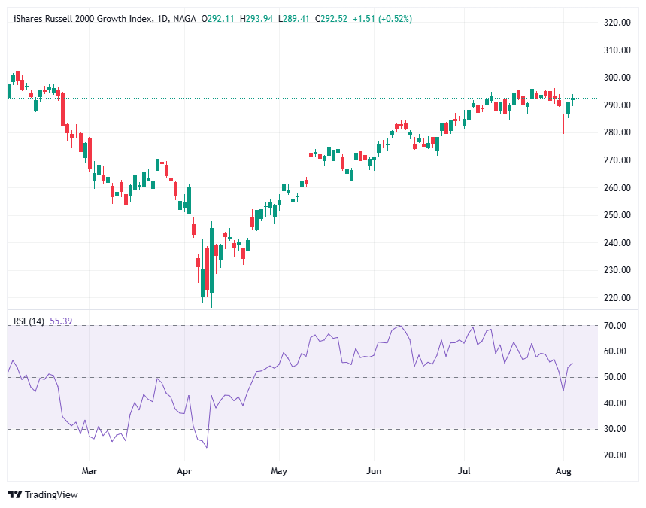This screenshot has width=646, height=508.
Task: Open the TradingView link text
Action: coord(53,496)
